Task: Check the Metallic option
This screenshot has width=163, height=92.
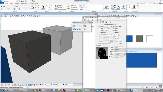Action: click(114, 33)
